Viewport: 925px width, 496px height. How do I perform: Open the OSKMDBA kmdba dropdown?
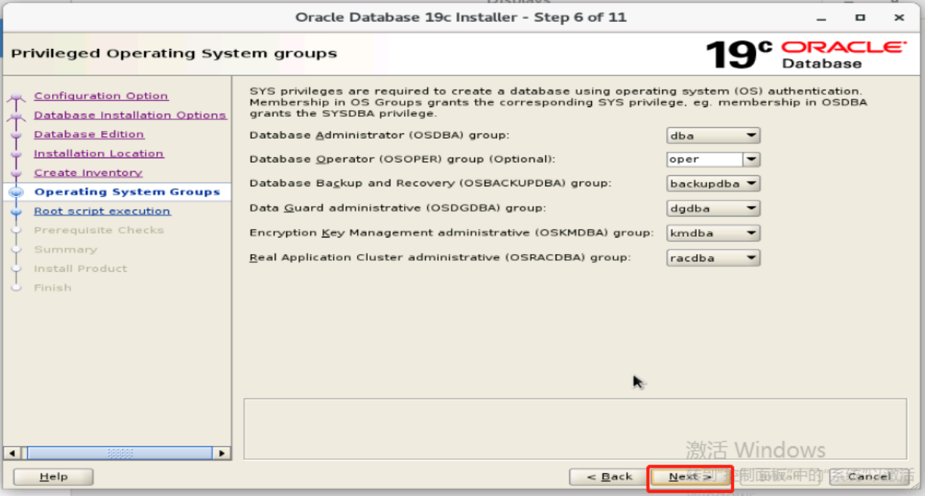point(714,234)
